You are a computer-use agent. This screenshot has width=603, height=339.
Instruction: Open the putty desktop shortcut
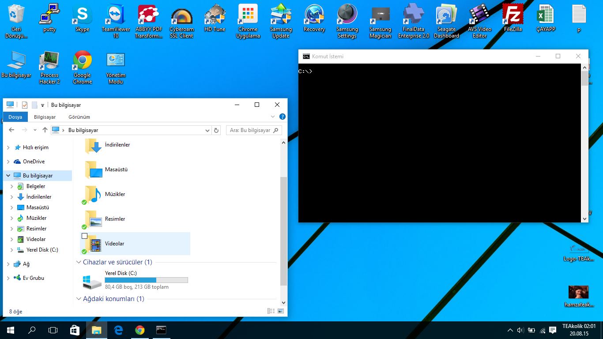point(49,18)
